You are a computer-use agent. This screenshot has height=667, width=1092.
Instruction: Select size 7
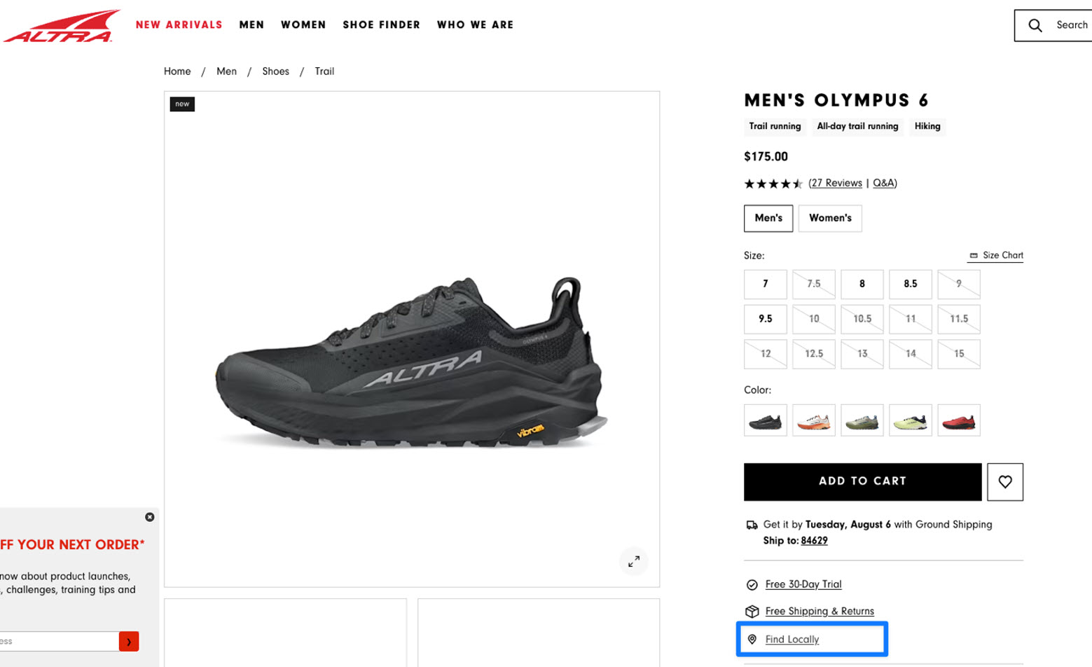click(x=765, y=284)
